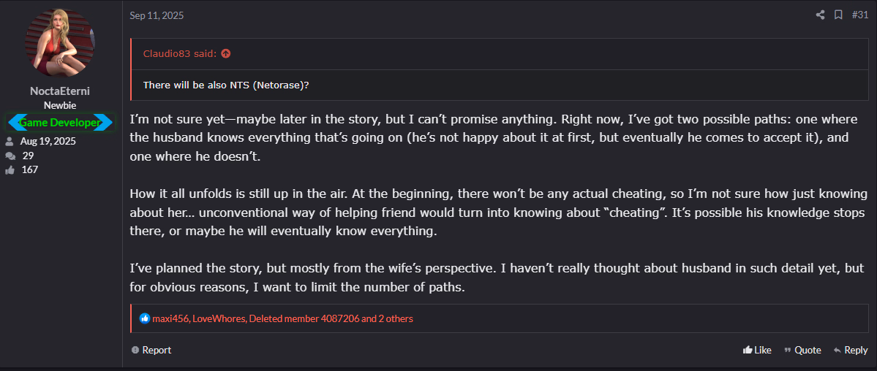
Task: Click the Sep 11, 2025 post date
Action: pyautogui.click(x=157, y=15)
